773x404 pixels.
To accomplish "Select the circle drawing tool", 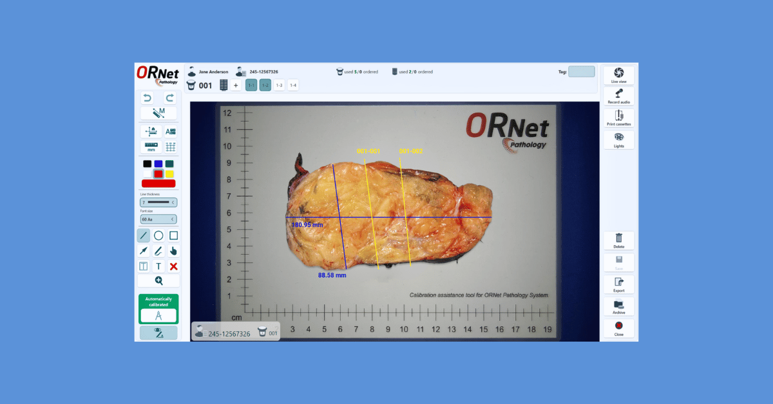I will click(158, 235).
